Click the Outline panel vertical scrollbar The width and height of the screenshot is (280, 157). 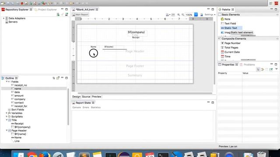[68, 107]
